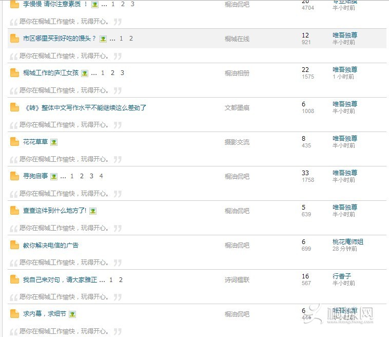
Task: Click reply count 22 on 庐江女孩 row
Action: click(305, 69)
